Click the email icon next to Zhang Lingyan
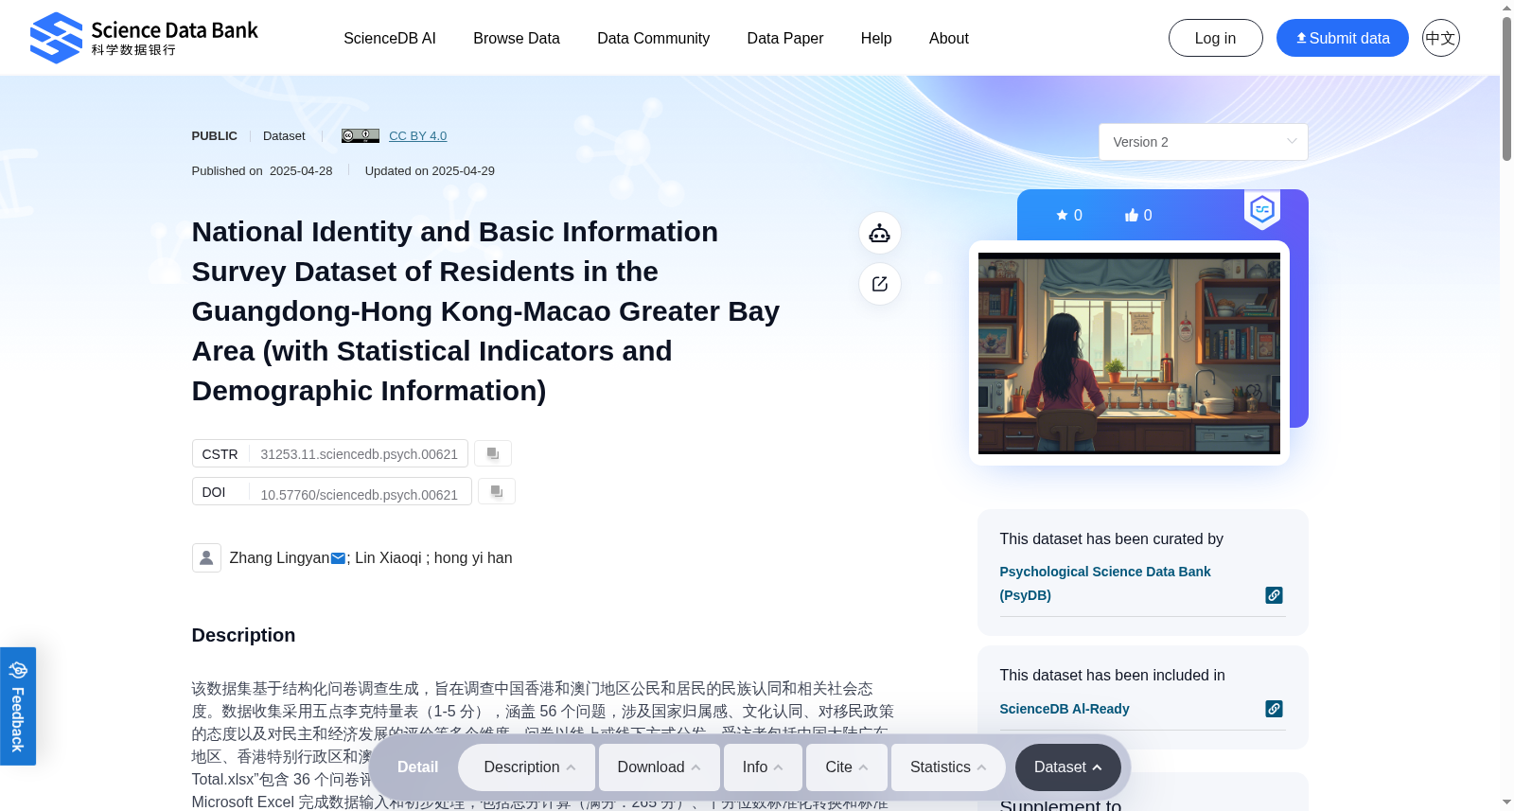 point(338,558)
